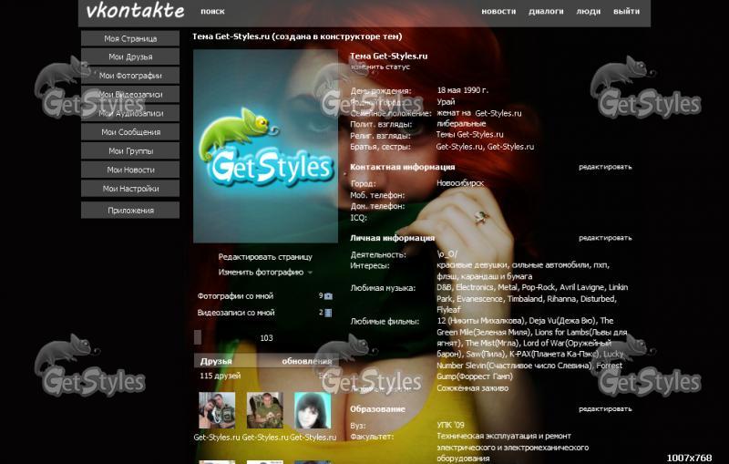Go to новости in top bar
This screenshot has width=729, height=464.
(x=498, y=11)
